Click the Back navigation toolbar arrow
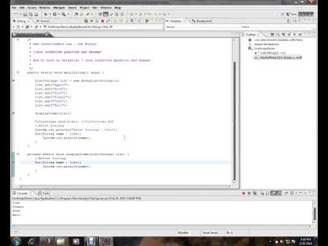The image size is (328, 246). [x=155, y=14]
